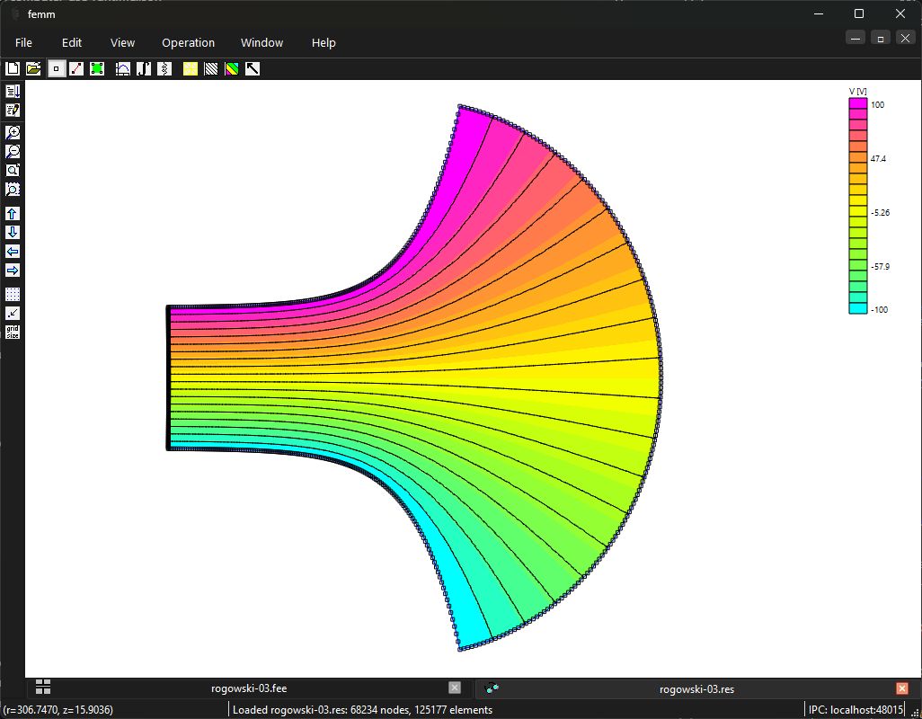Select the point mode tool
Image resolution: width=922 pixels, height=719 pixels.
(x=57, y=69)
